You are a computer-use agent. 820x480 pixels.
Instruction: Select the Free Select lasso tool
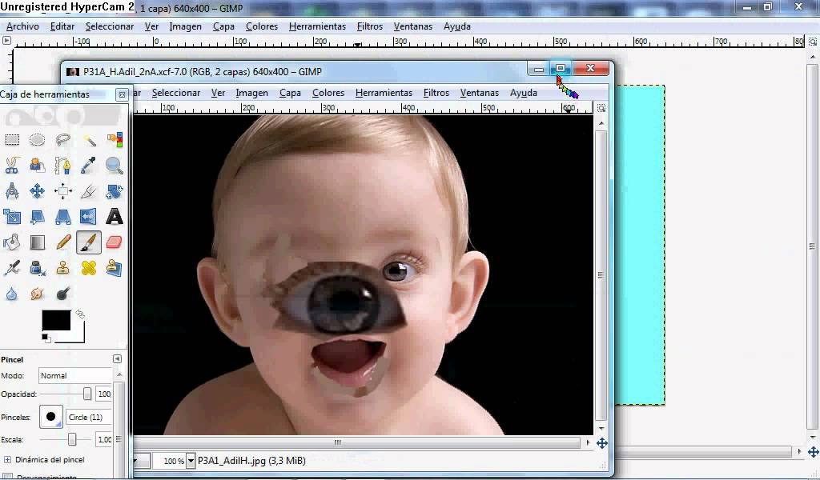click(x=62, y=140)
